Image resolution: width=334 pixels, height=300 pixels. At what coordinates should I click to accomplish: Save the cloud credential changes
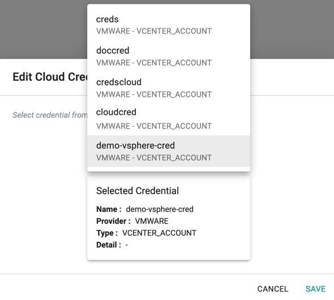click(315, 289)
